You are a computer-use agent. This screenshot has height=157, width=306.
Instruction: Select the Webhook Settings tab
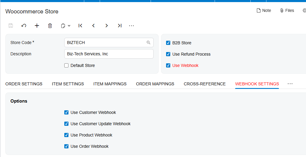click(x=257, y=84)
